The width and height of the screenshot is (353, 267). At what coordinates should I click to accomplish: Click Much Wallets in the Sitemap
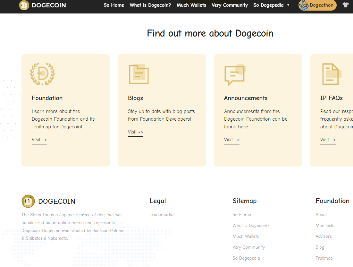(x=246, y=236)
